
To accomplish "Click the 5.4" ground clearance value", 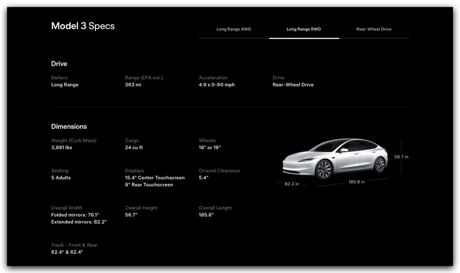I will tap(204, 178).
